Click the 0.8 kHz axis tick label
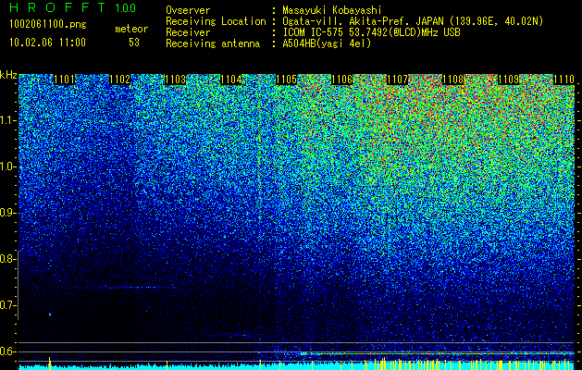Image resolution: width=582 pixels, height=370 pixels. pos(7,259)
